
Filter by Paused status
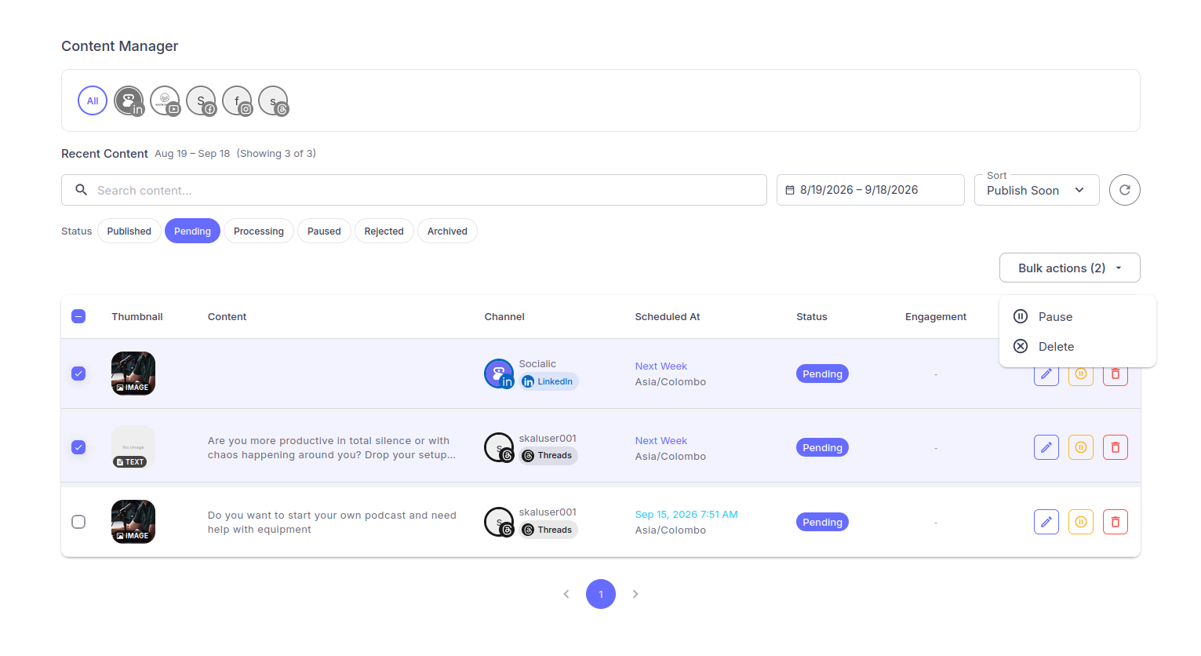click(x=324, y=231)
